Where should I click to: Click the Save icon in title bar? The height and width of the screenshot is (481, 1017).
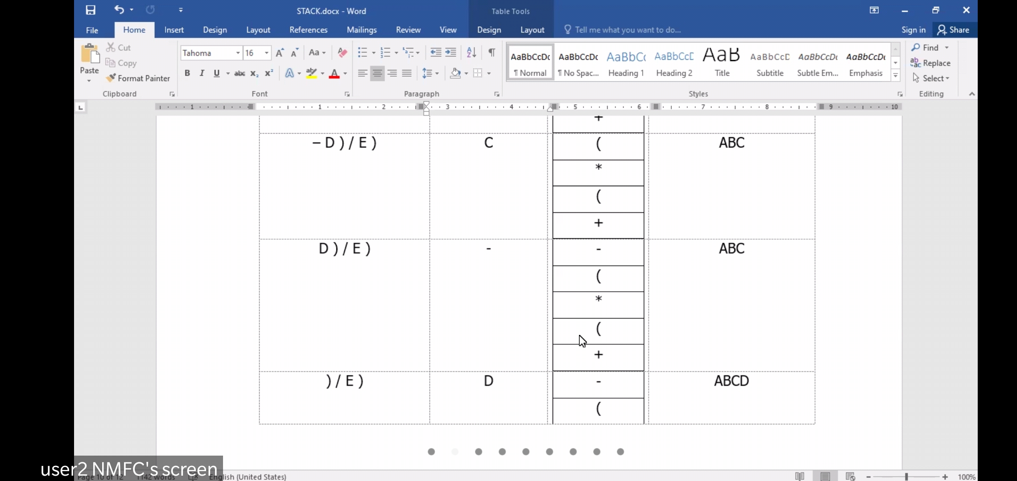pyautogui.click(x=91, y=10)
